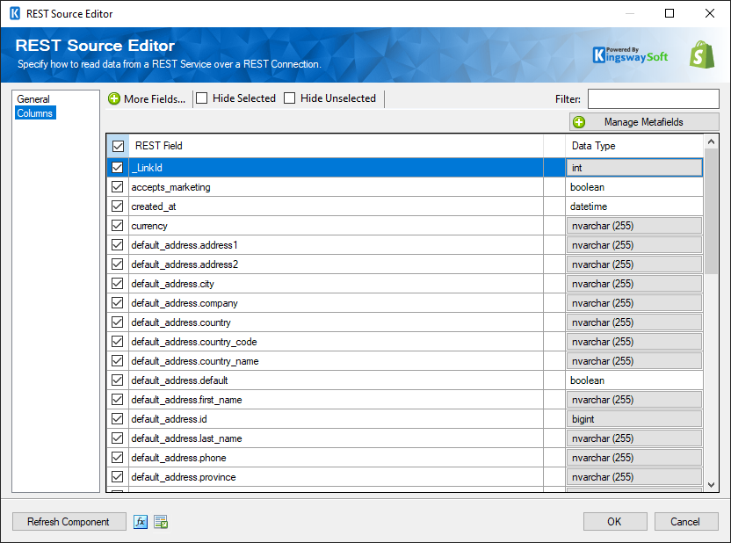Screen dimensions: 731x543
Task: Click the green plus More Fields icon
Action: pos(113,98)
